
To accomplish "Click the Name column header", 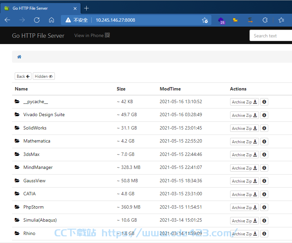I will click(21, 89).
